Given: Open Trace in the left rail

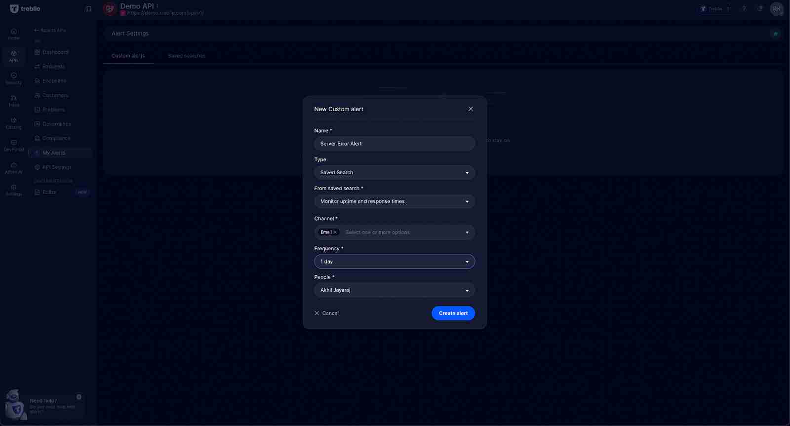Looking at the screenshot, I should [13, 101].
